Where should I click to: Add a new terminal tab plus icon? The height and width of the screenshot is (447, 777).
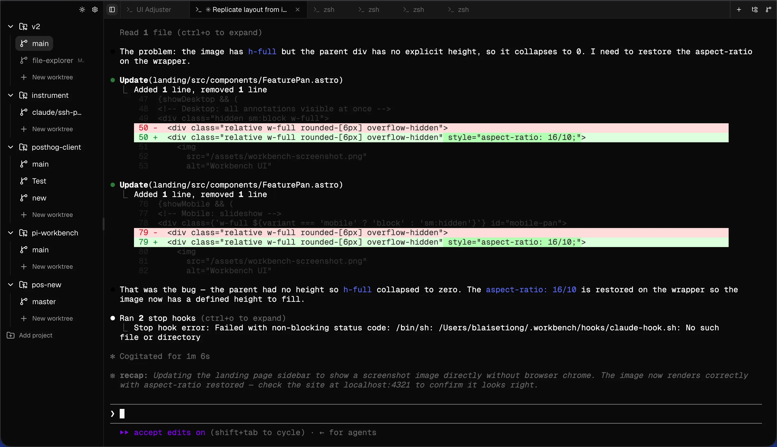pyautogui.click(x=739, y=10)
